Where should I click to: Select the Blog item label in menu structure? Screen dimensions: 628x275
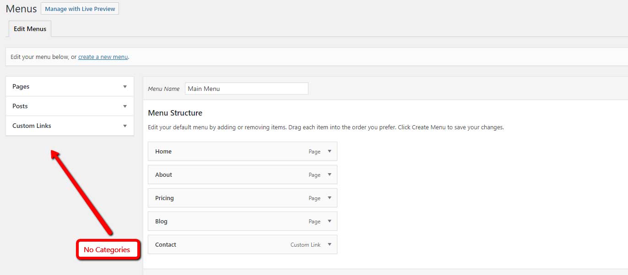(161, 221)
